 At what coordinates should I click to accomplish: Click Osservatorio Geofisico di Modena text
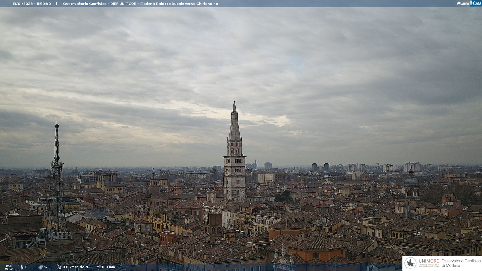(x=461, y=263)
